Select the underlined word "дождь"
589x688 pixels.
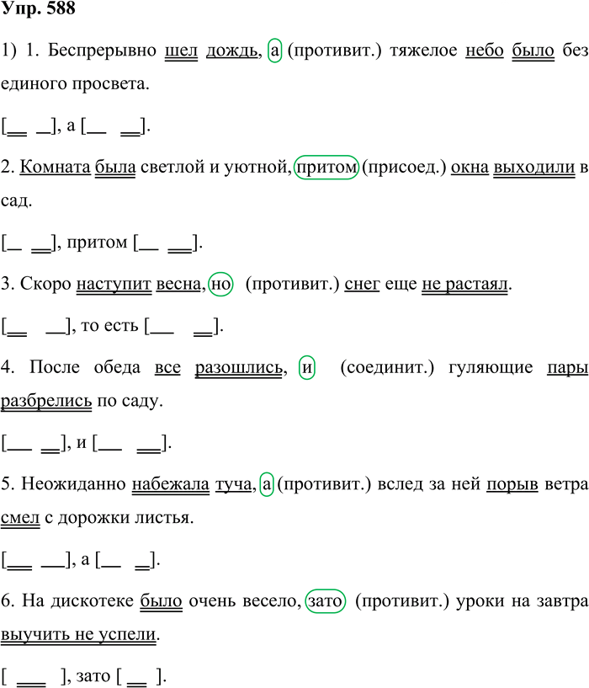point(231,51)
